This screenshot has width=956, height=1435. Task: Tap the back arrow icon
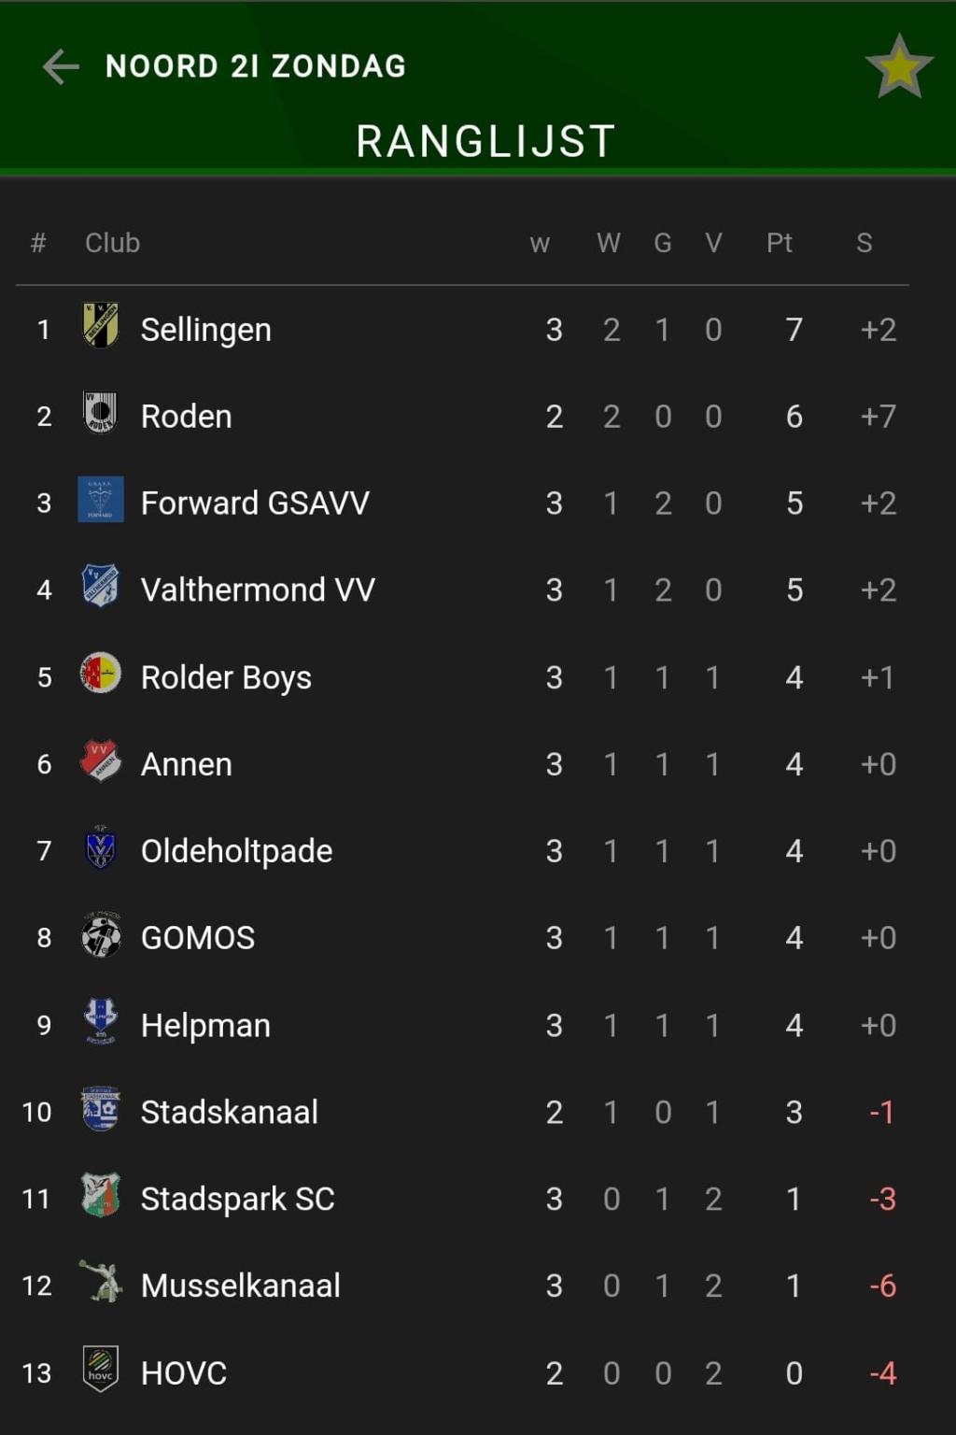[61, 66]
